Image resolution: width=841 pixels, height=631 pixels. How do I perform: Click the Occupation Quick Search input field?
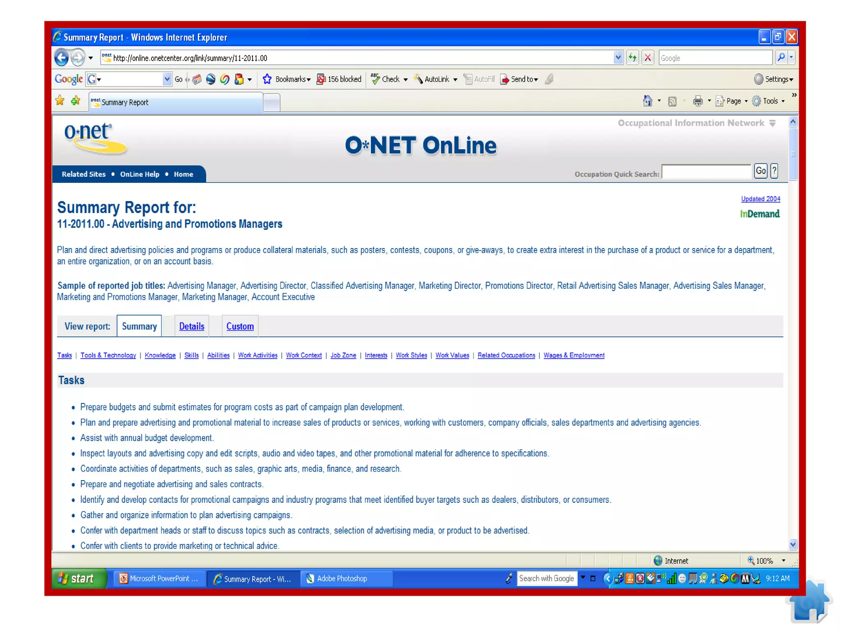(706, 172)
